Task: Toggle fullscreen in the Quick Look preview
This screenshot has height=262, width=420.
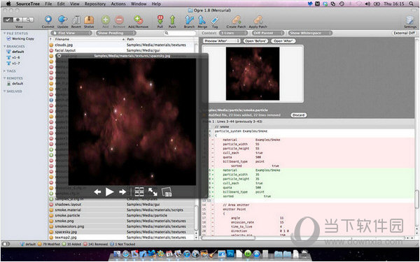Action: tap(153, 191)
